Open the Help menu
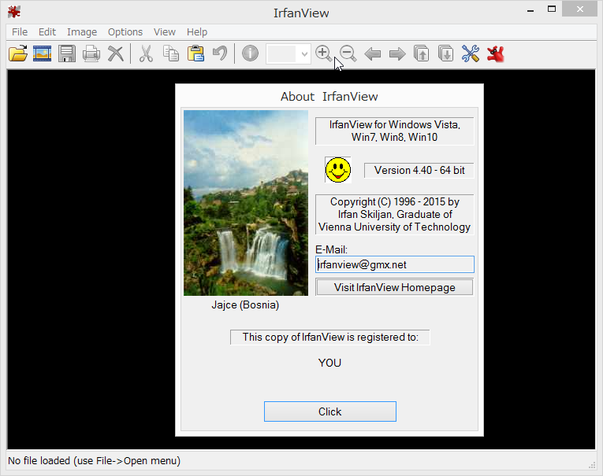603x476 pixels. click(197, 31)
